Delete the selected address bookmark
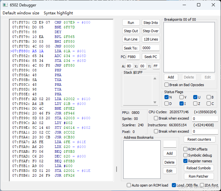 [170, 162]
